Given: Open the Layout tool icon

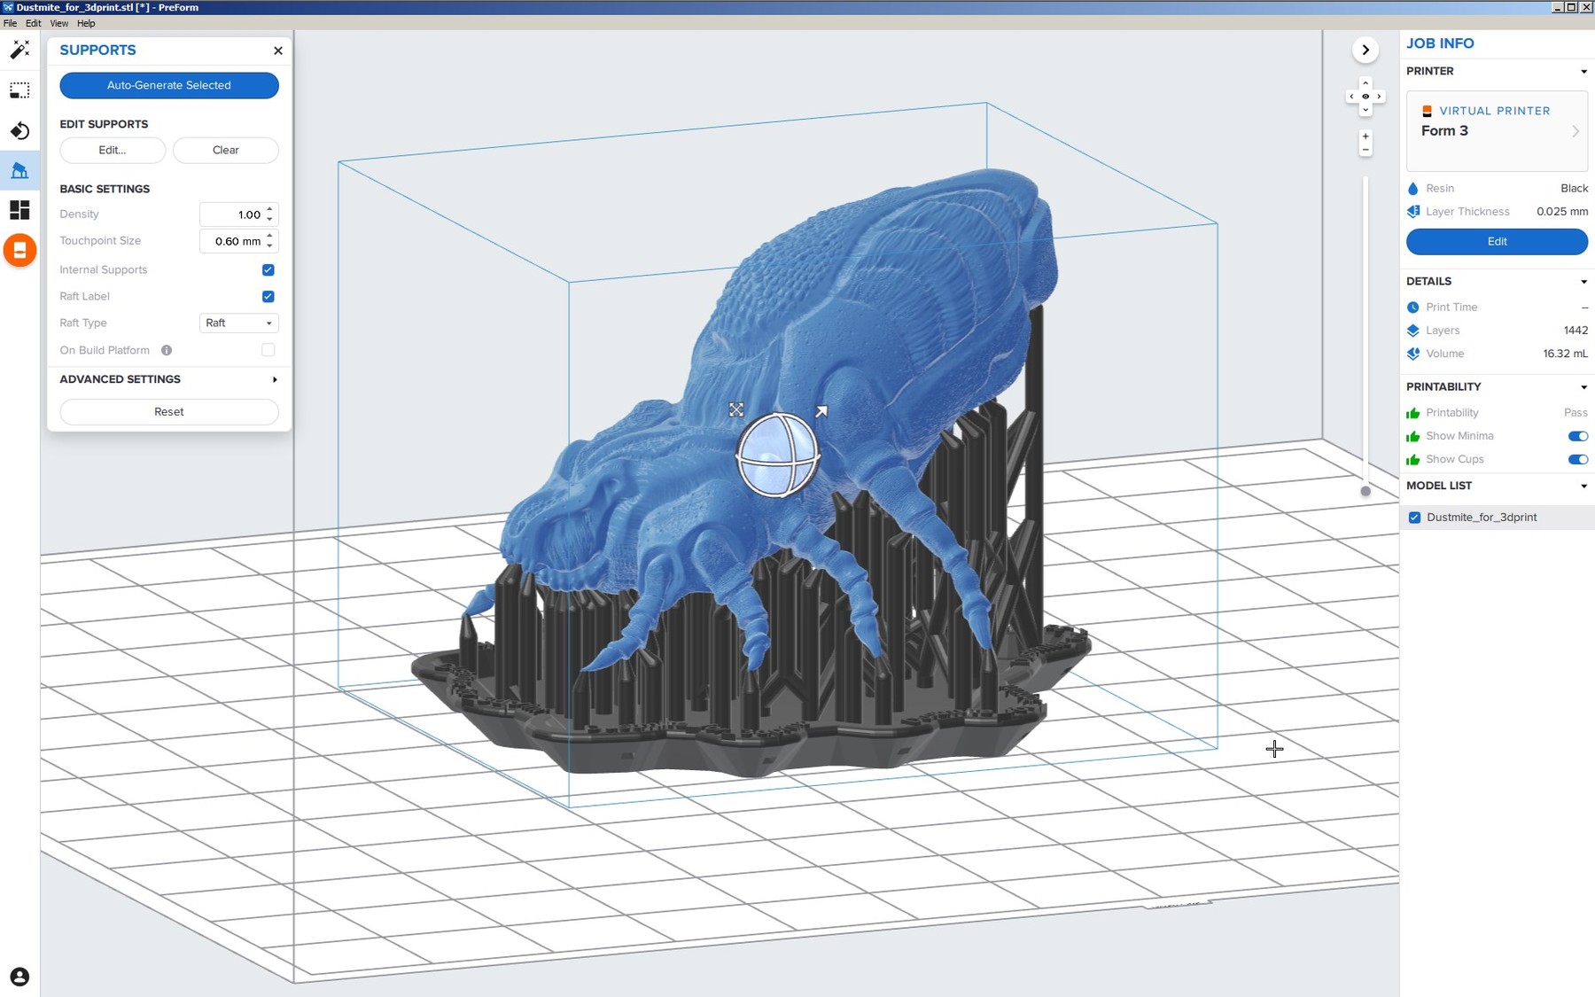Looking at the screenshot, I should 19,210.
